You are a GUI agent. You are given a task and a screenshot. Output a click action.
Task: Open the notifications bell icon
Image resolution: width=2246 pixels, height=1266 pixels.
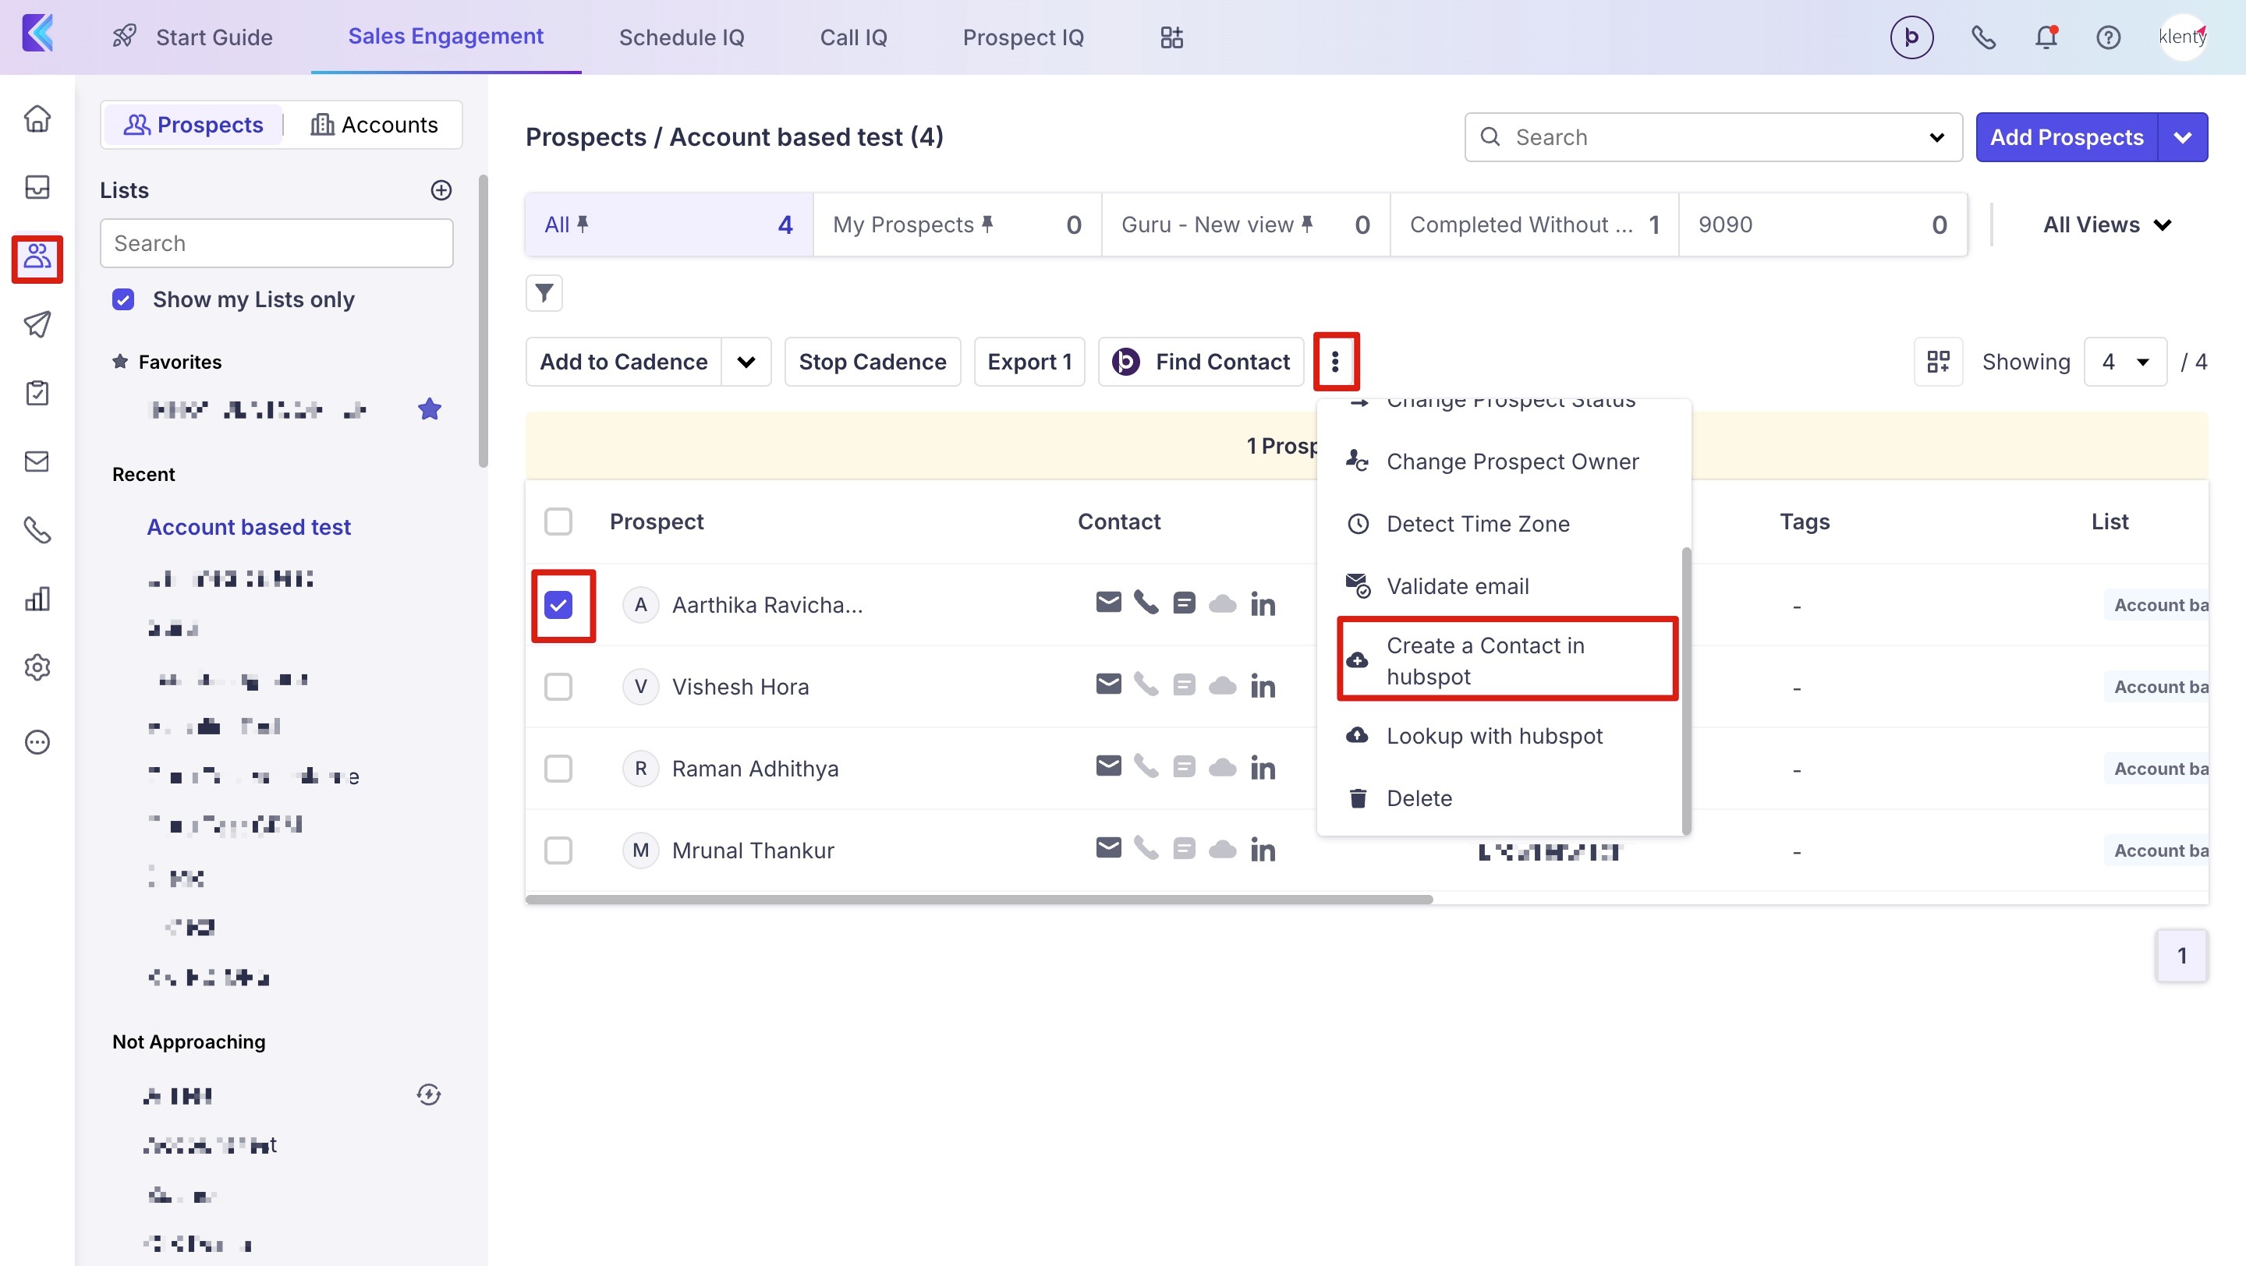point(2046,37)
